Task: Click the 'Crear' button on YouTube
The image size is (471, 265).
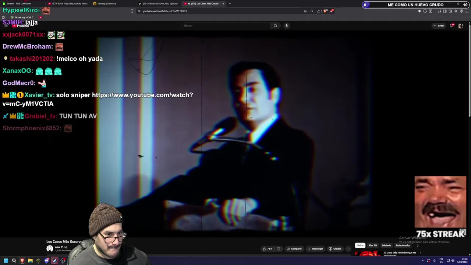Action: (439, 26)
